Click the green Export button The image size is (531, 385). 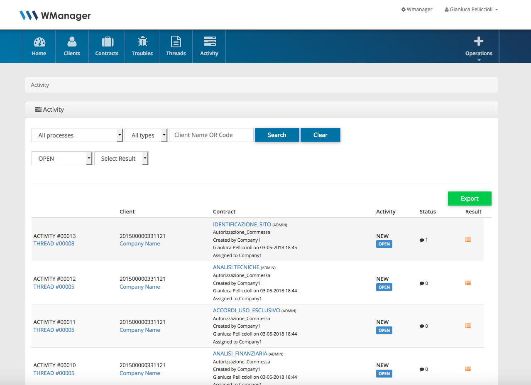470,199
